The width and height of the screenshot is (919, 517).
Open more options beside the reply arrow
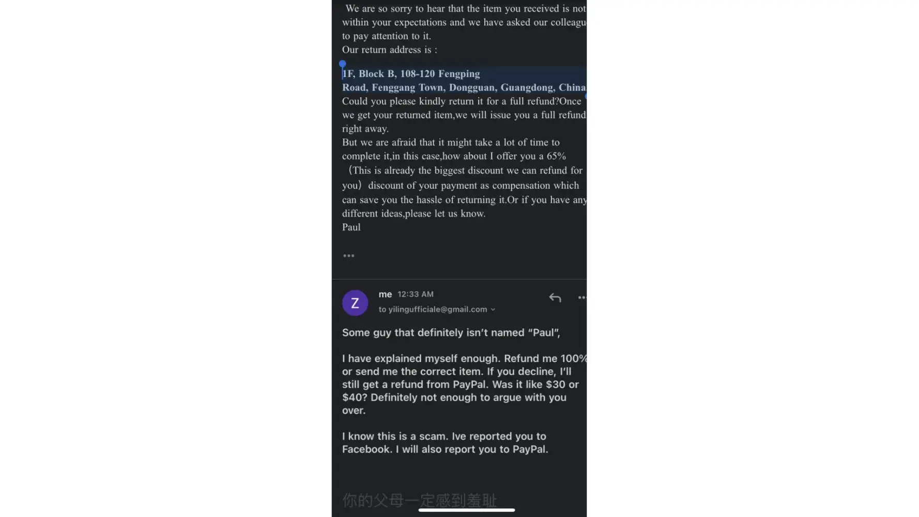581,298
